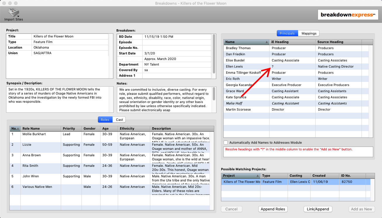The width and height of the screenshot is (382, 218).
Task: Sort principals by Name column header
Action: (246, 42)
